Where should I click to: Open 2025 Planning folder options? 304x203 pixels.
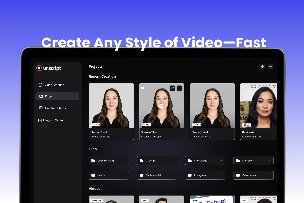(125, 161)
